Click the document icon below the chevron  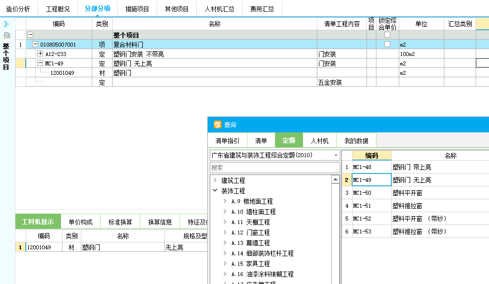[6, 35]
